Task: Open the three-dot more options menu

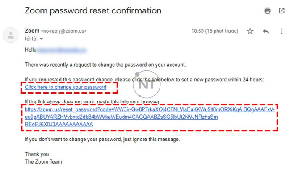Action: pos(281,31)
